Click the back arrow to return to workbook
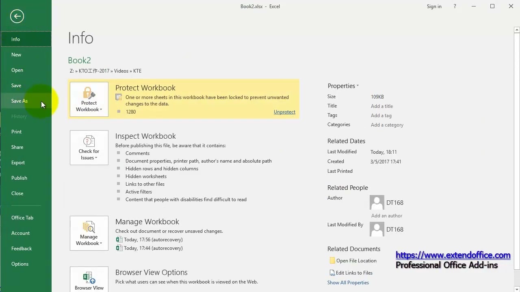This screenshot has height=292, width=520. pos(17,16)
